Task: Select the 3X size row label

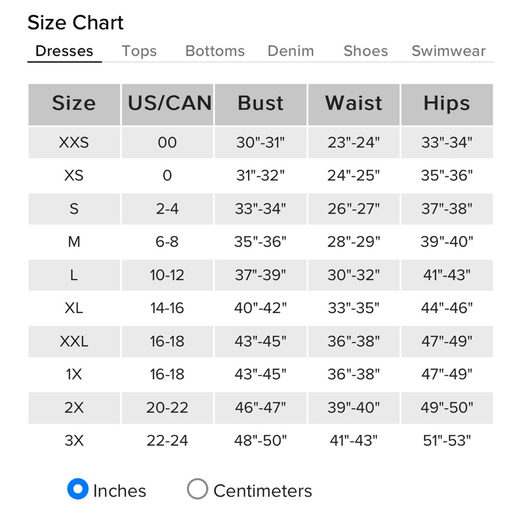Action: (x=74, y=441)
